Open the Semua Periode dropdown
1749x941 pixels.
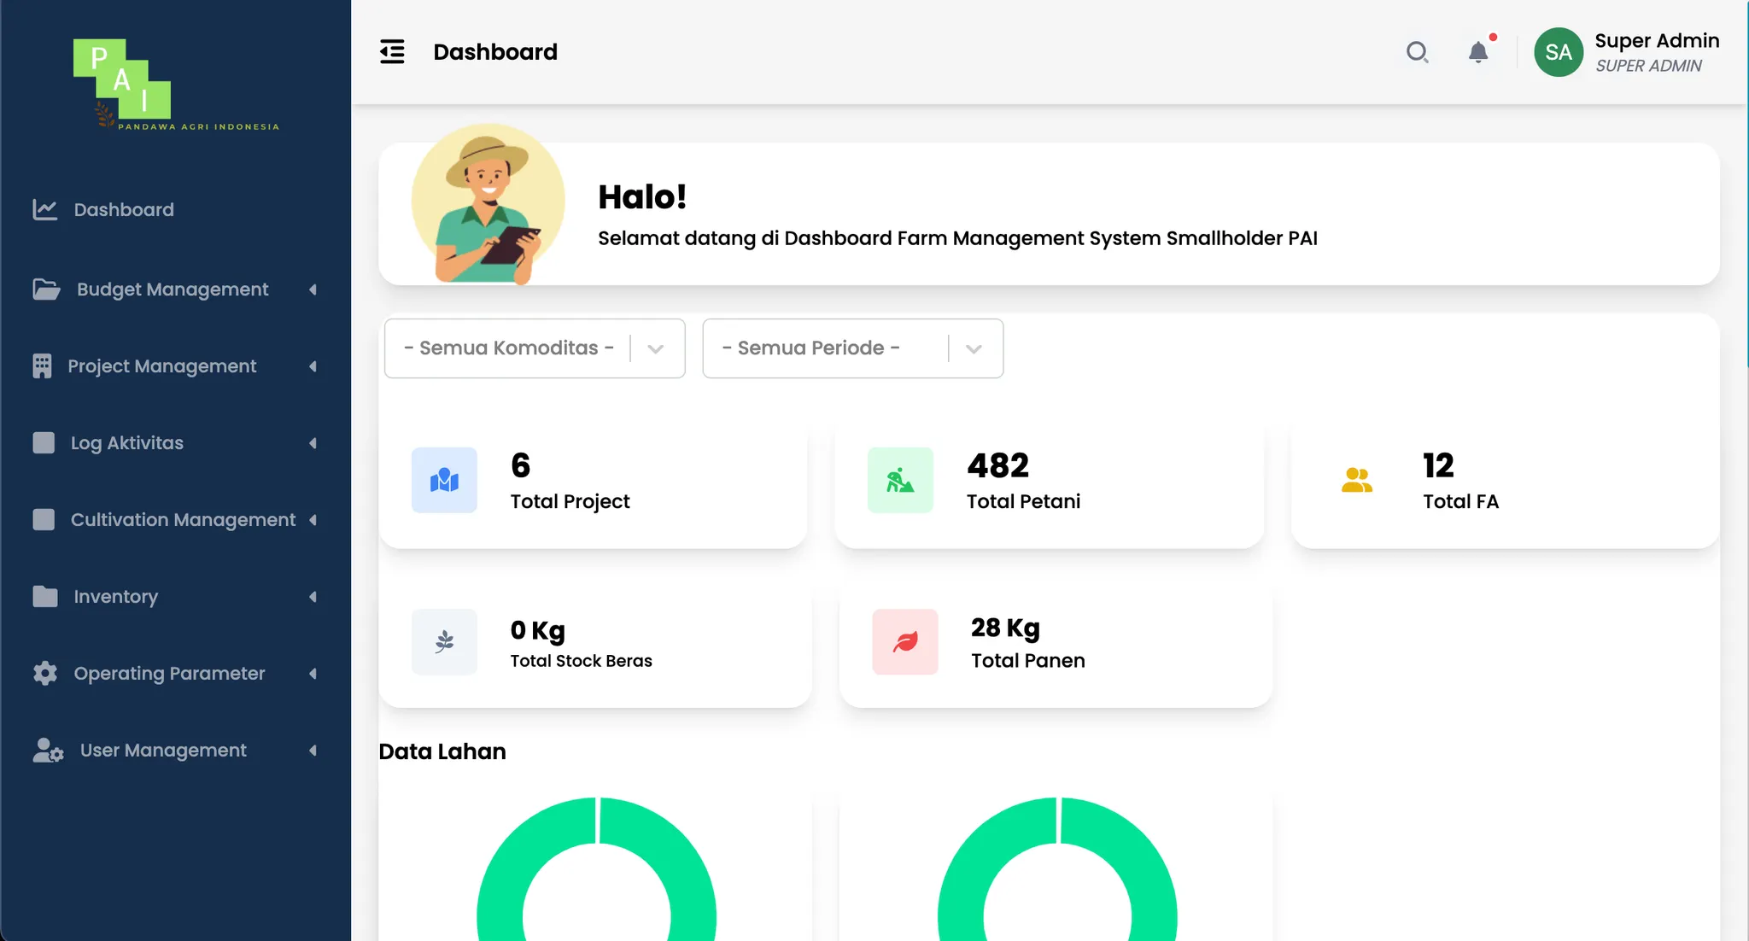(x=852, y=348)
